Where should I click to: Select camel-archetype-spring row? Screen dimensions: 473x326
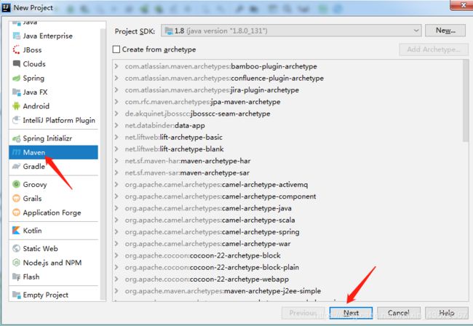pos(287,231)
